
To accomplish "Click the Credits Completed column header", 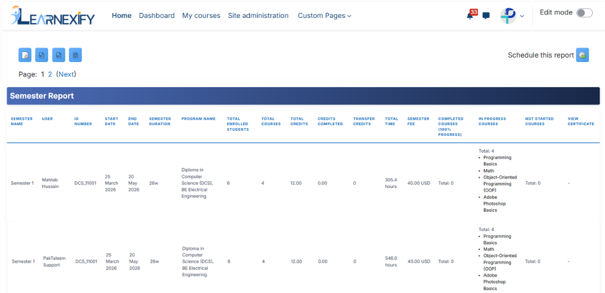I will (x=331, y=121).
